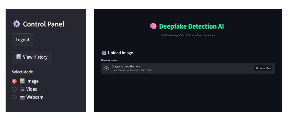This screenshot has width=289, height=118.
Task: Click the 'Choose an image...' label
Action: (x=109, y=60)
